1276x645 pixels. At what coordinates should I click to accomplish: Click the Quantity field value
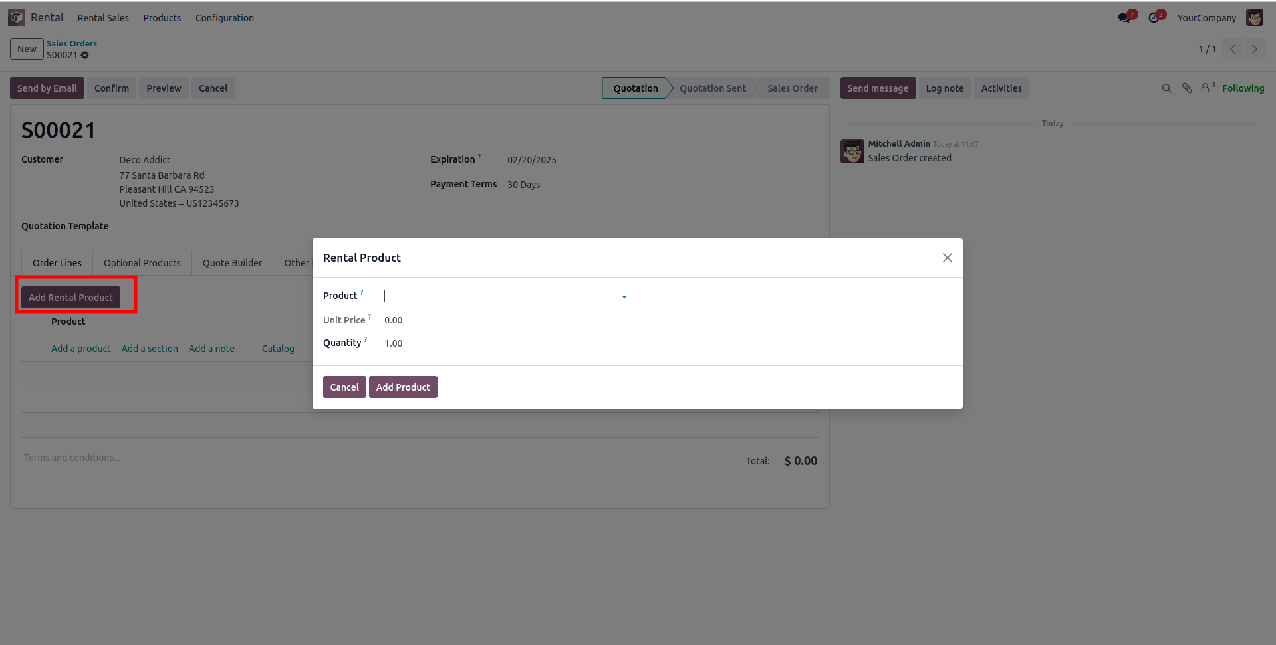394,343
